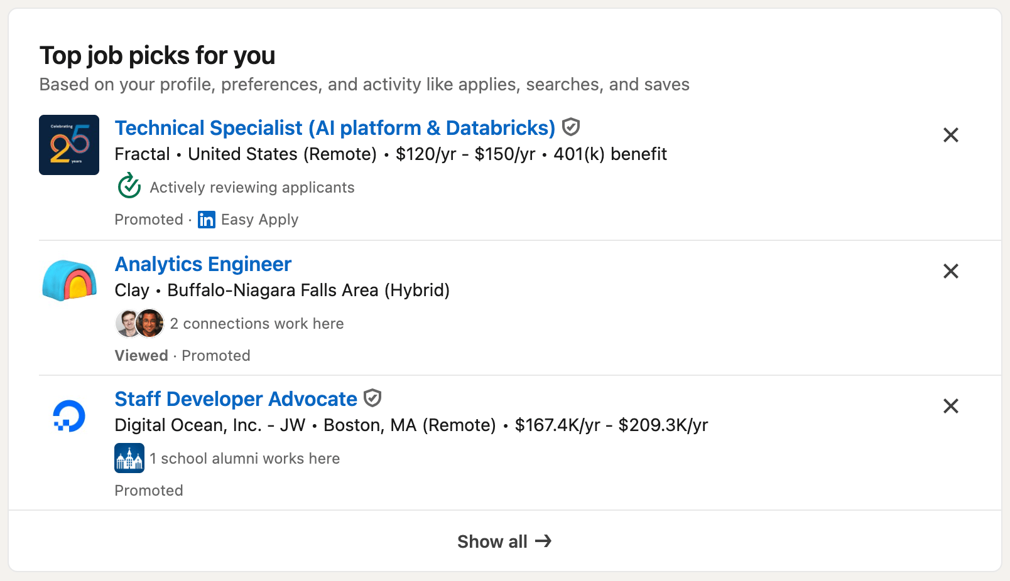Click the Easy Apply label
This screenshot has height=581, width=1010.
click(x=259, y=220)
